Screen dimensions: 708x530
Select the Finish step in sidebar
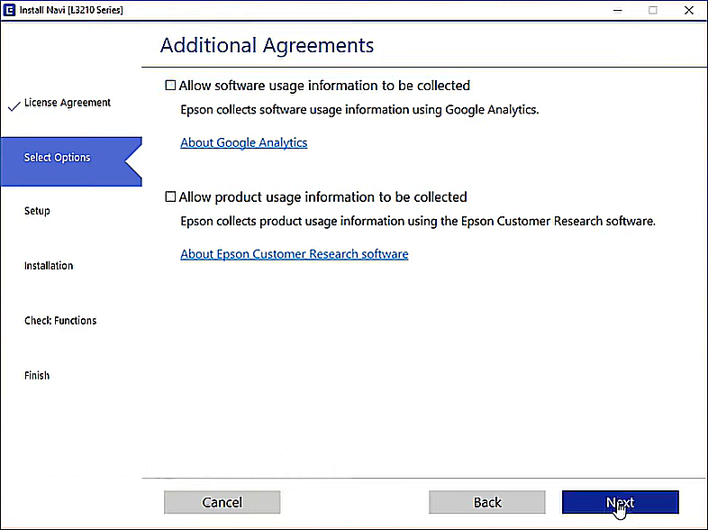pyautogui.click(x=37, y=376)
